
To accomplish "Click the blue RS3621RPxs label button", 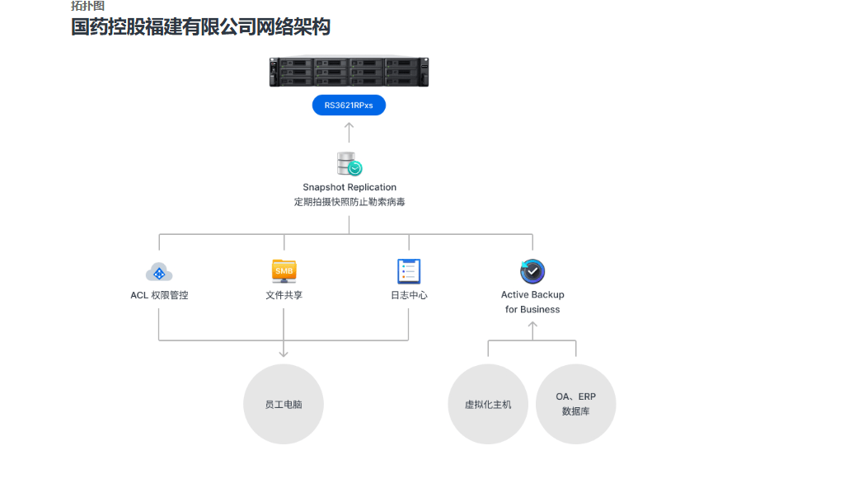I will 349,106.
